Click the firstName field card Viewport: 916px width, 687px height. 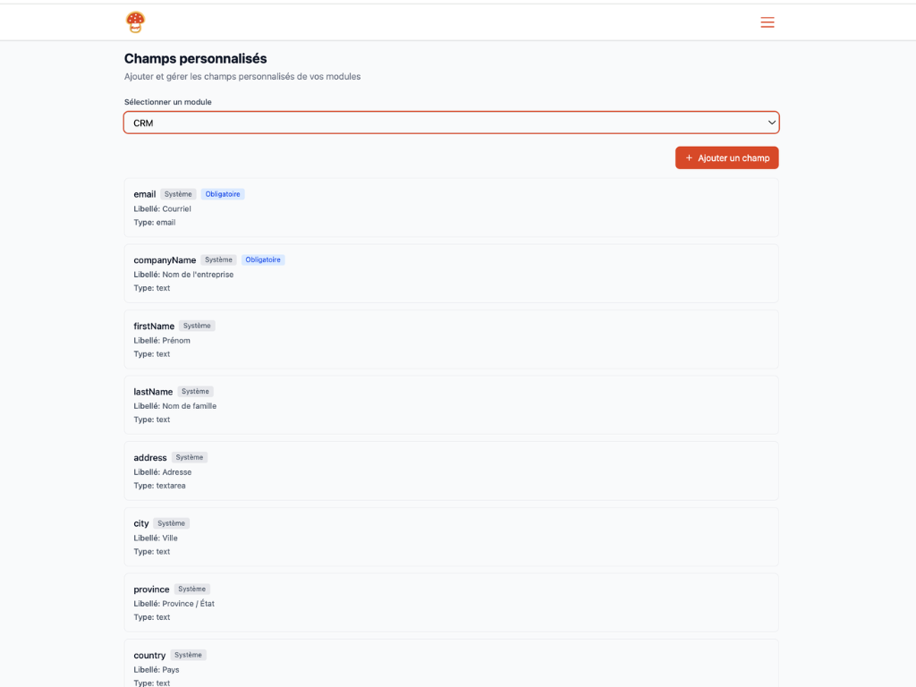click(450, 339)
